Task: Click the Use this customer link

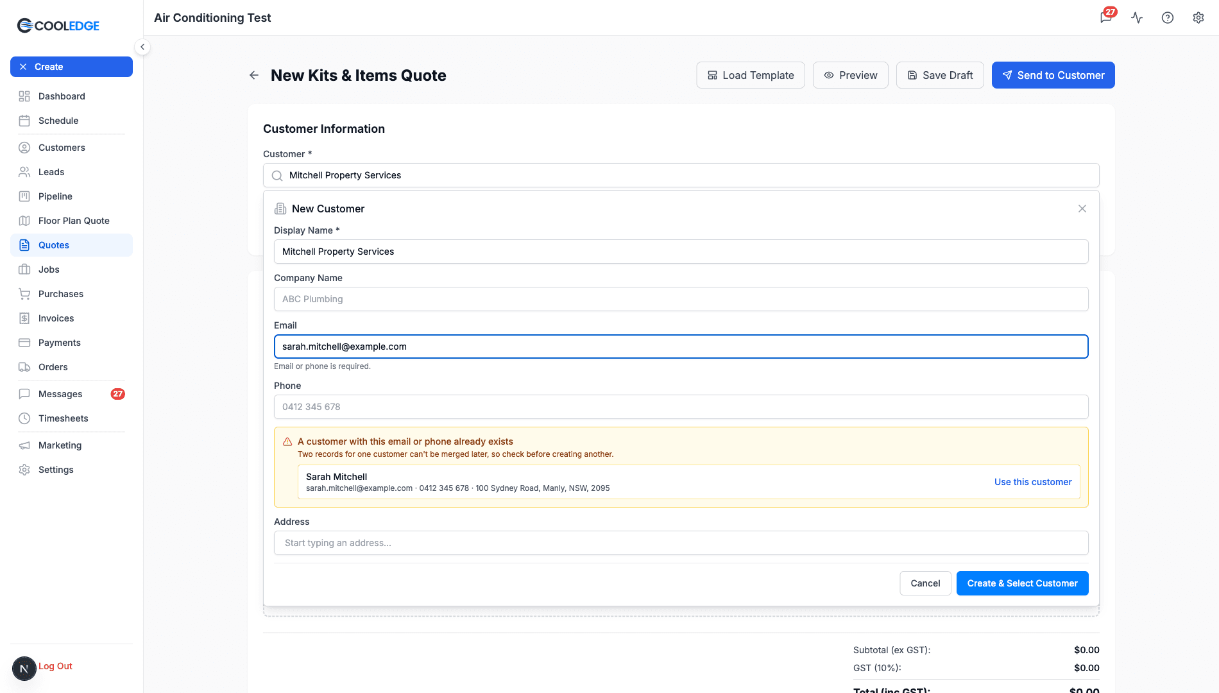Action: (1033, 482)
